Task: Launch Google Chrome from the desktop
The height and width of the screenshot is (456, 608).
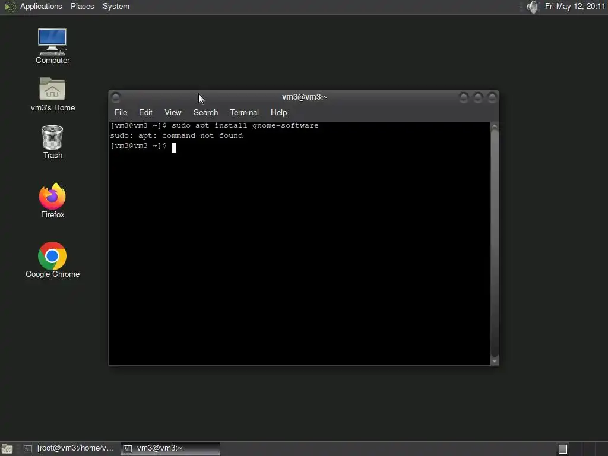Action: tap(52, 260)
